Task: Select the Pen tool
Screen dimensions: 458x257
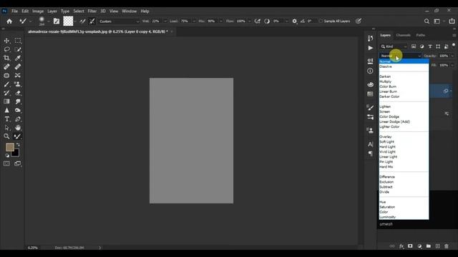Action: tap(18, 119)
